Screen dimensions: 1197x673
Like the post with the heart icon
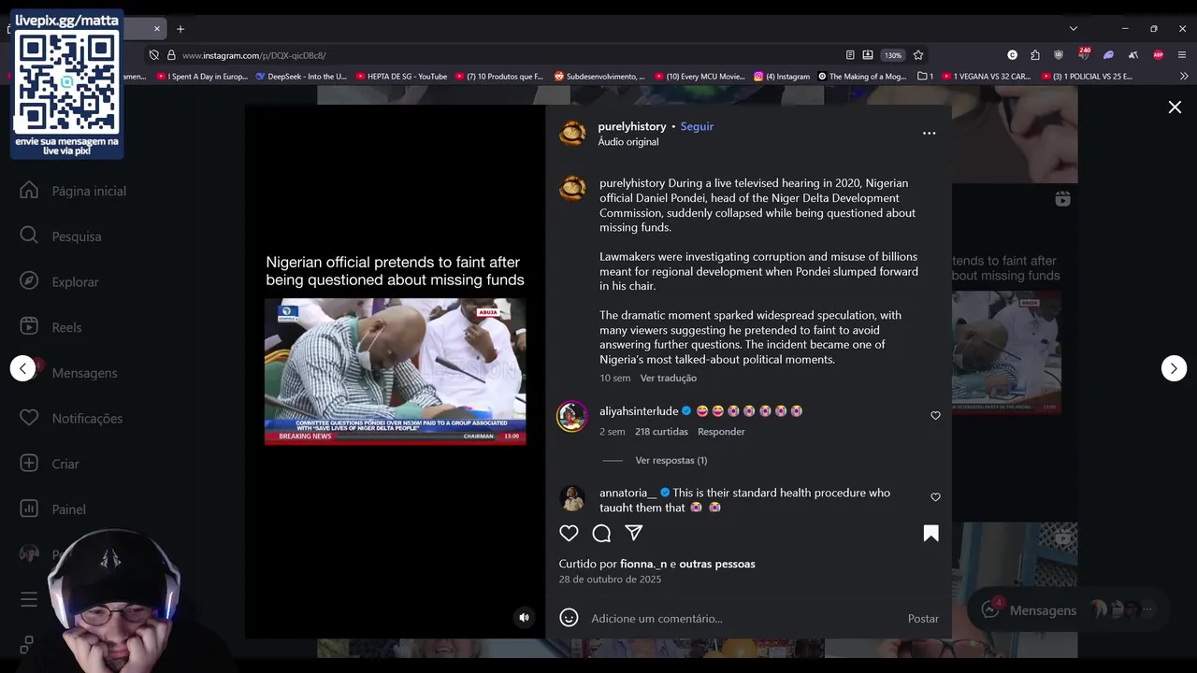click(x=569, y=533)
